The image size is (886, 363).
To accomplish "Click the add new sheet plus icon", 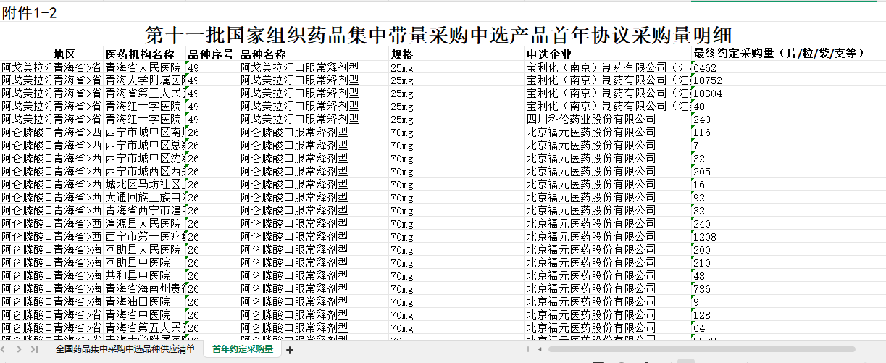I will pos(290,350).
